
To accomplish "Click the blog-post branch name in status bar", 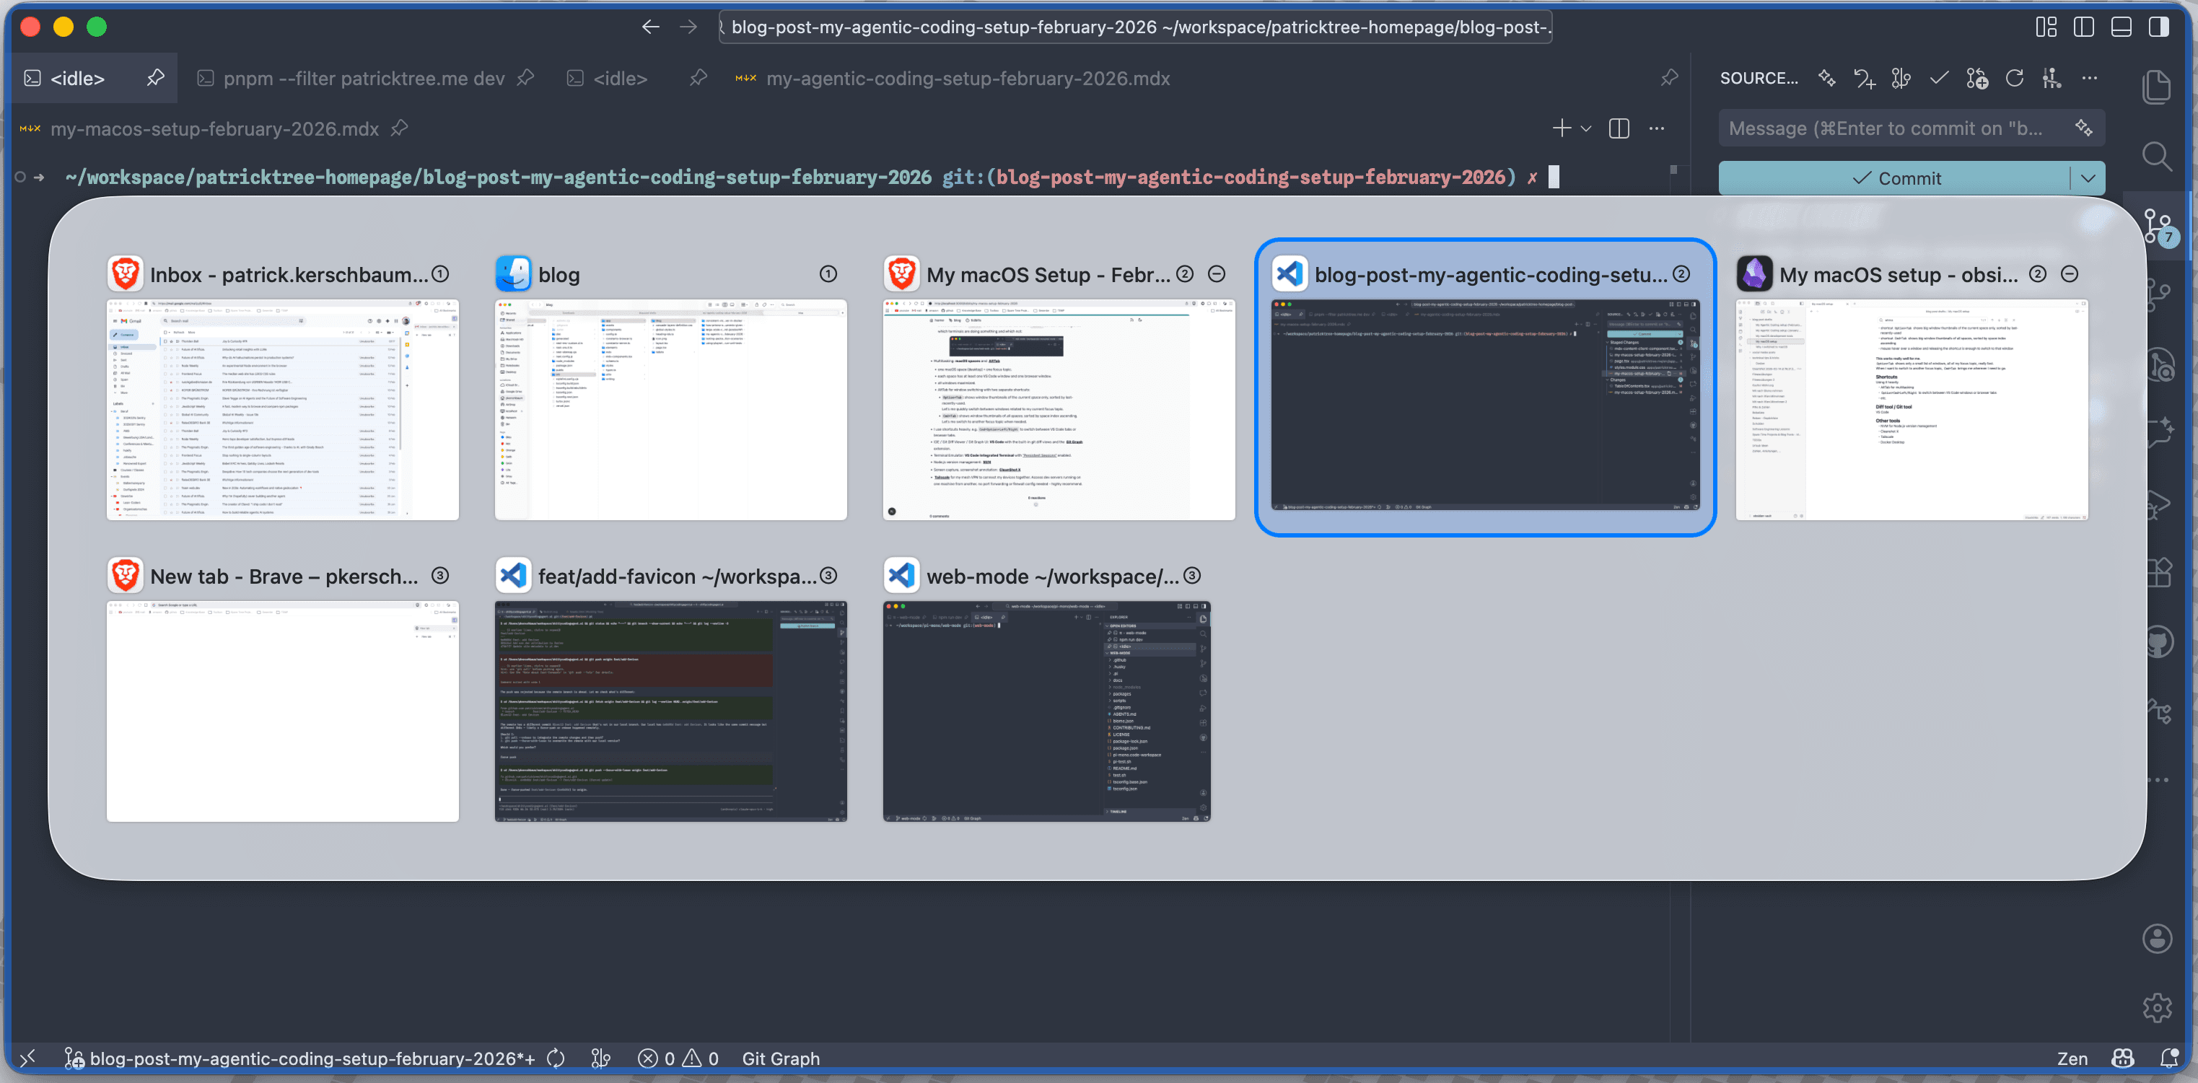I will point(300,1058).
